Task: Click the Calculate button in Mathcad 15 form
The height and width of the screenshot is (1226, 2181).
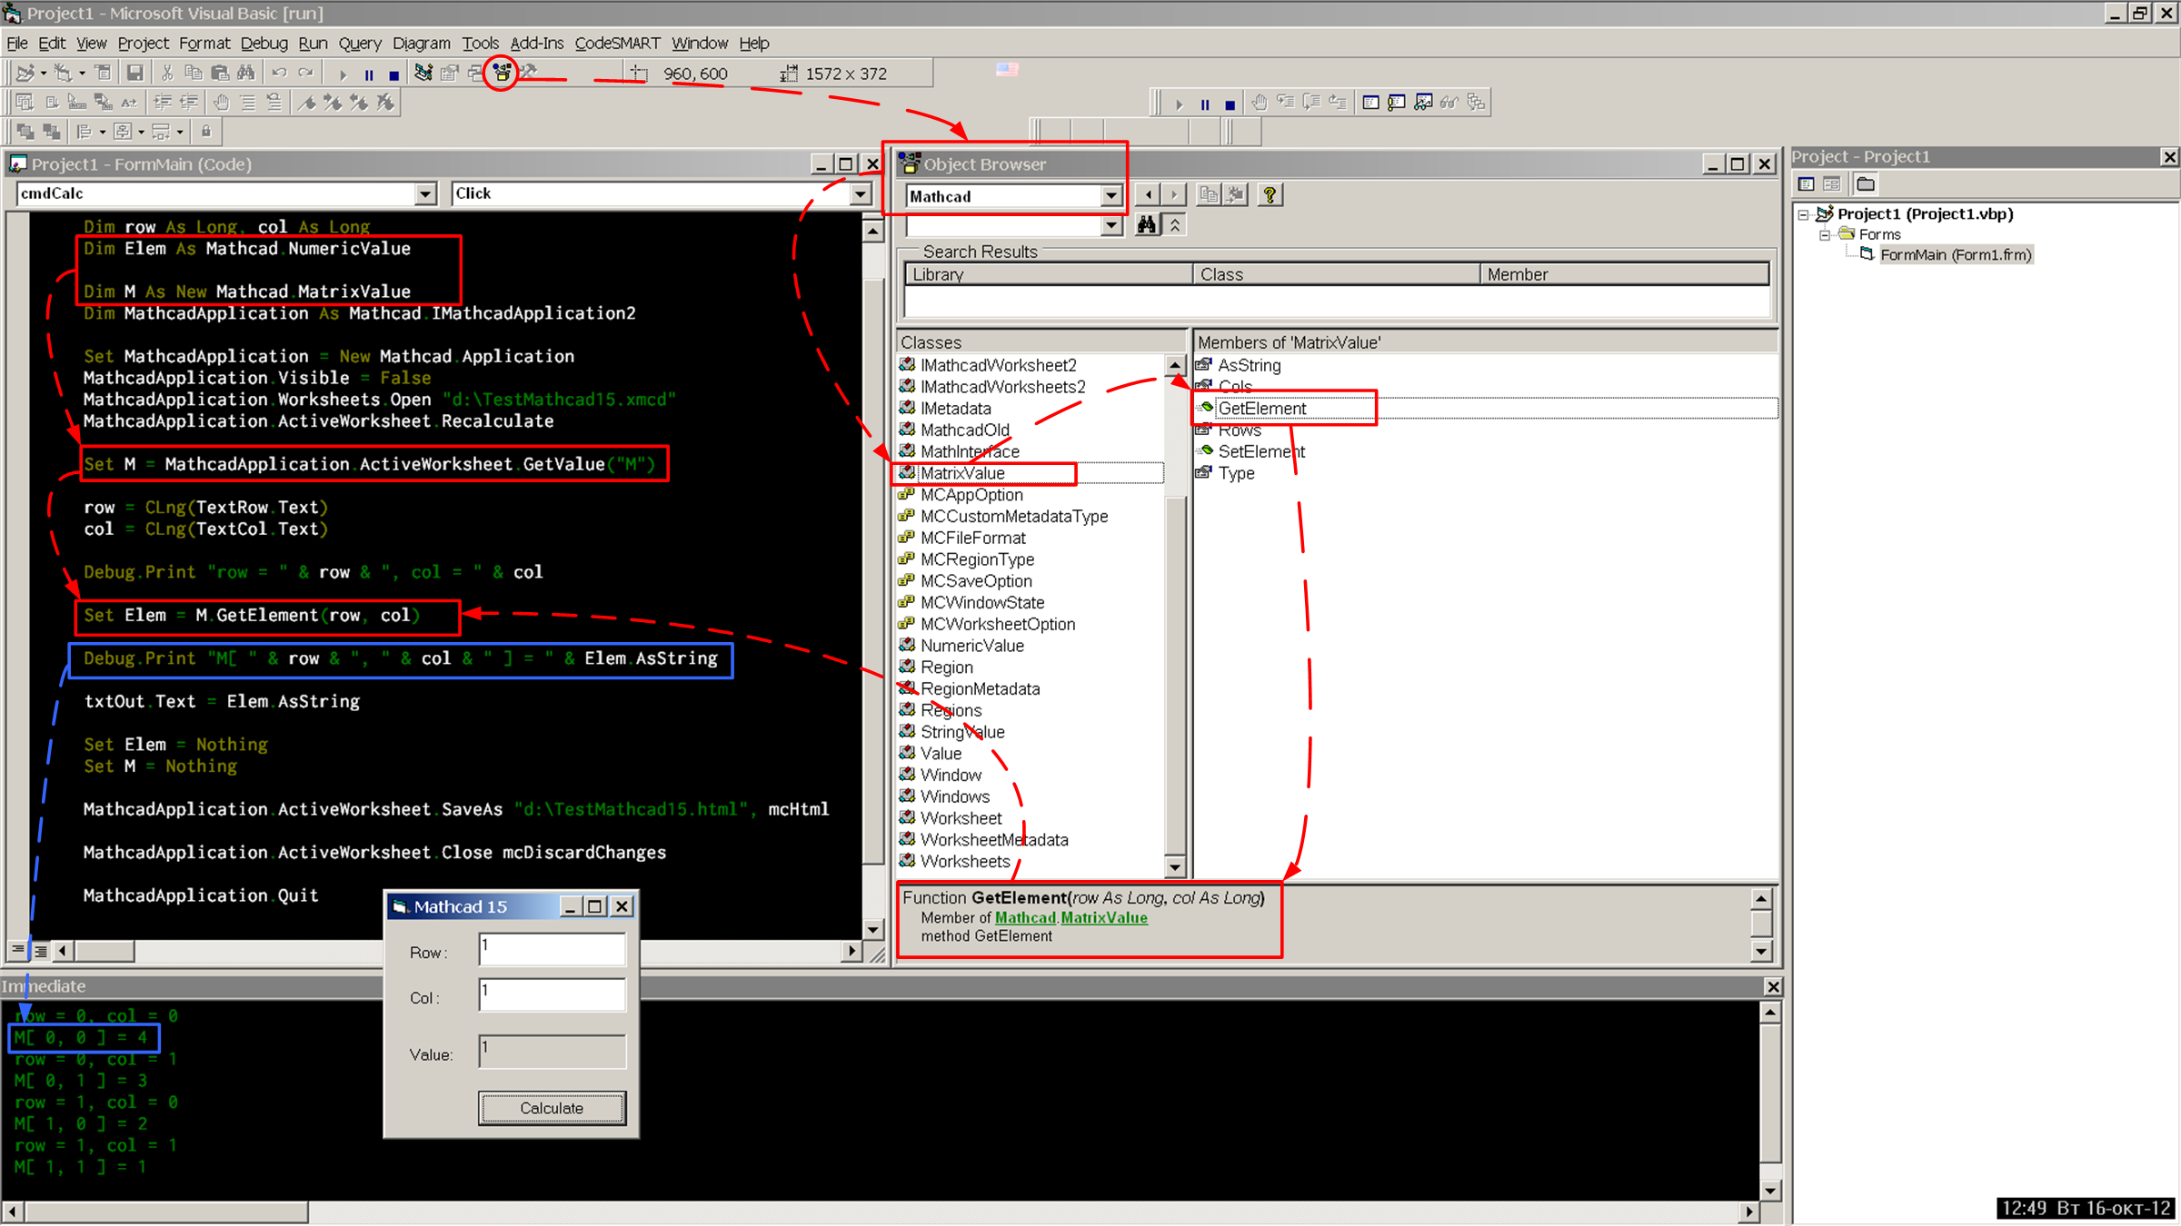Action: tap(552, 1108)
